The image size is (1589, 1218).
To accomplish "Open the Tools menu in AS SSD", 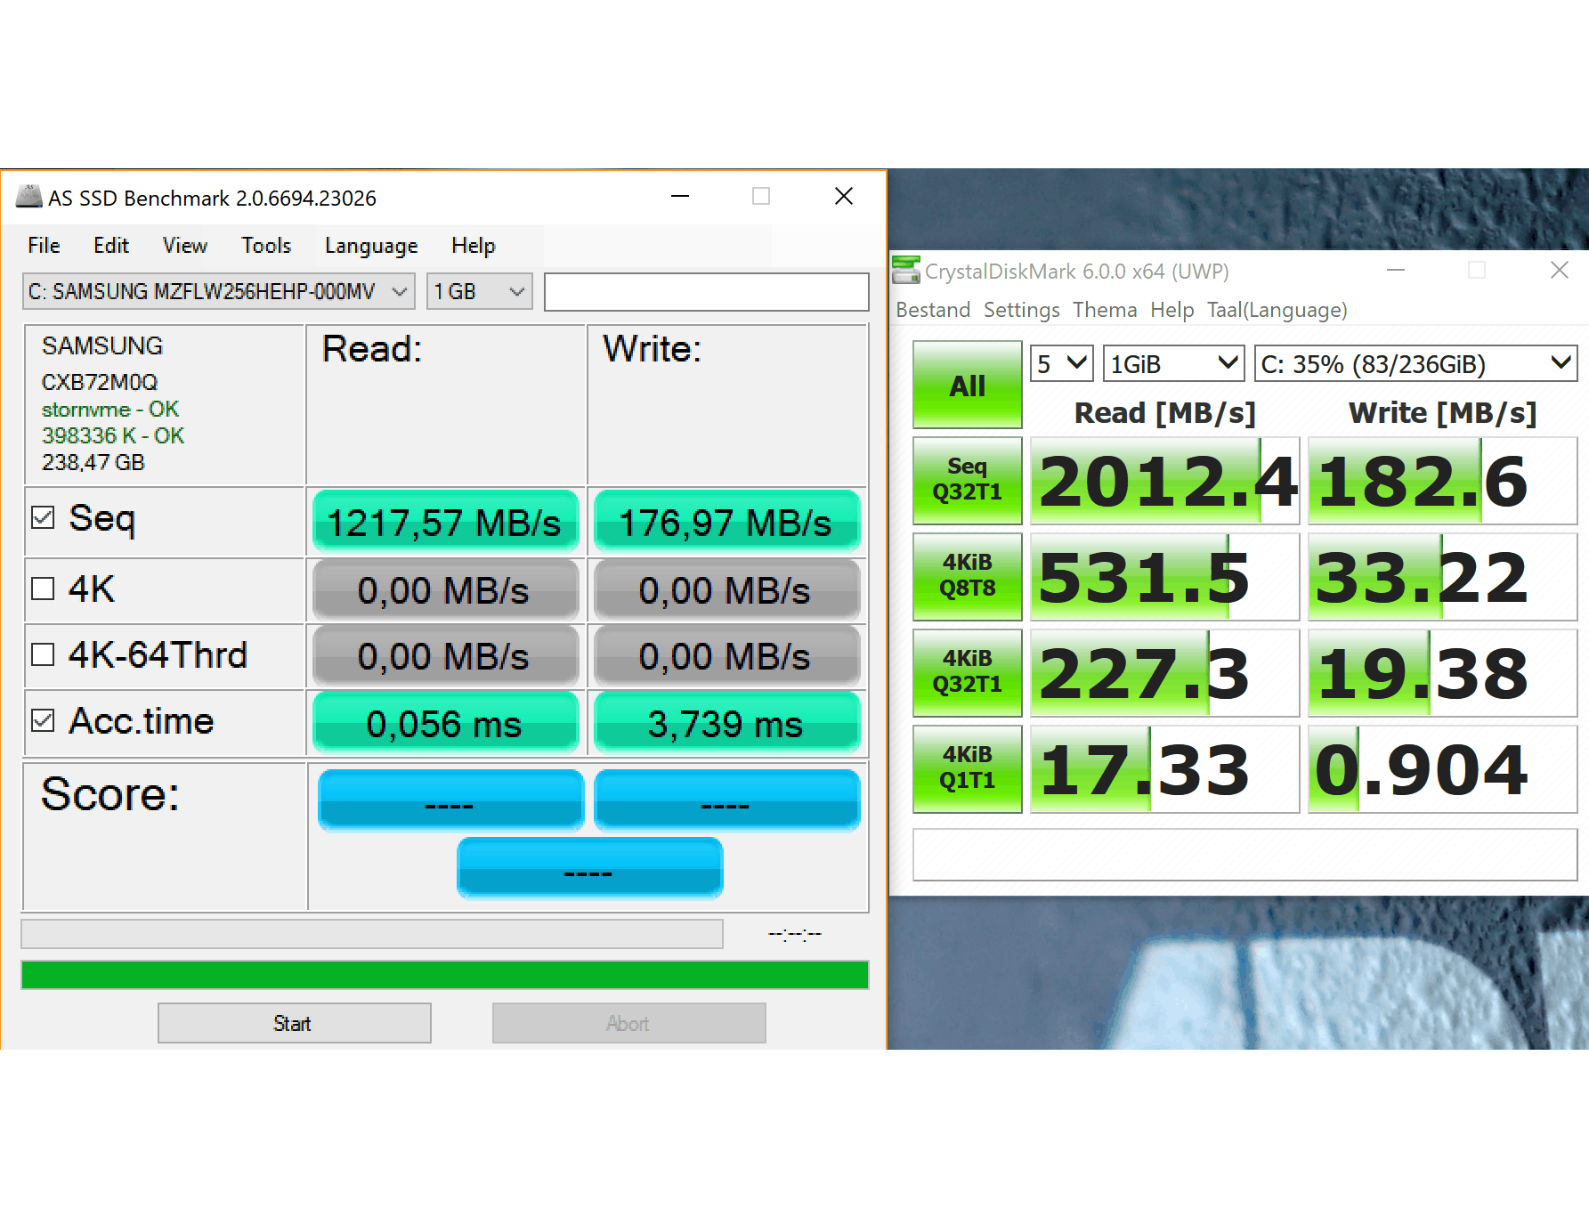I will click(x=266, y=246).
